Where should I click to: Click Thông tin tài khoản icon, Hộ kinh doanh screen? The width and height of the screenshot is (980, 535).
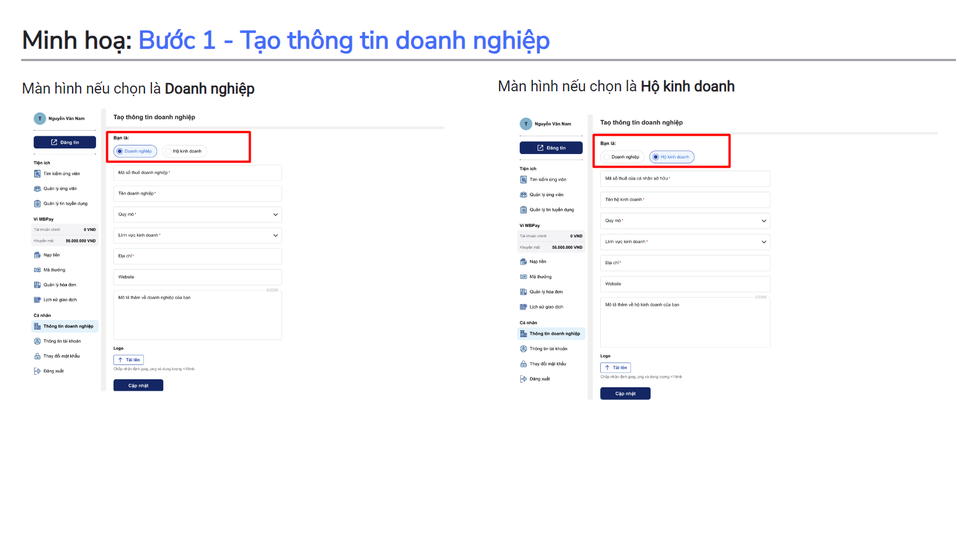pos(523,348)
